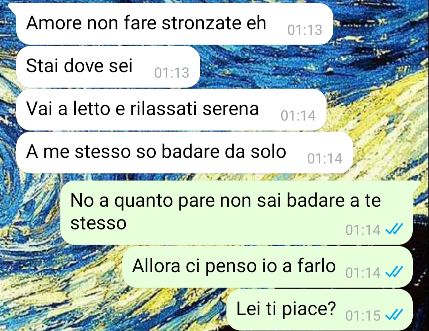Image resolution: width=429 pixels, height=331 pixels.
Task: Click blue double check on 'Allora ci penso'
Action: click(x=394, y=272)
